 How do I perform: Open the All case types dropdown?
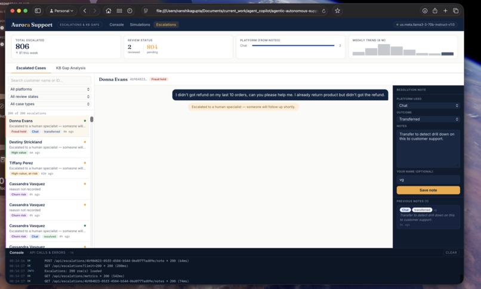point(50,104)
